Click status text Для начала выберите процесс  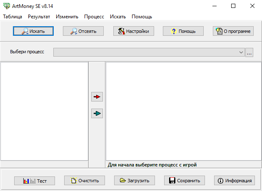[x=152, y=165]
